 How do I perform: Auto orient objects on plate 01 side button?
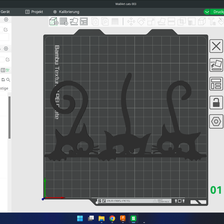click(216, 65)
